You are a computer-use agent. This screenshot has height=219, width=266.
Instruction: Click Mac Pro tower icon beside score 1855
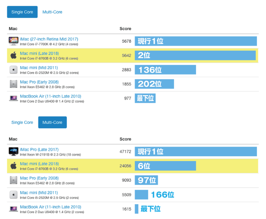[x=14, y=84]
